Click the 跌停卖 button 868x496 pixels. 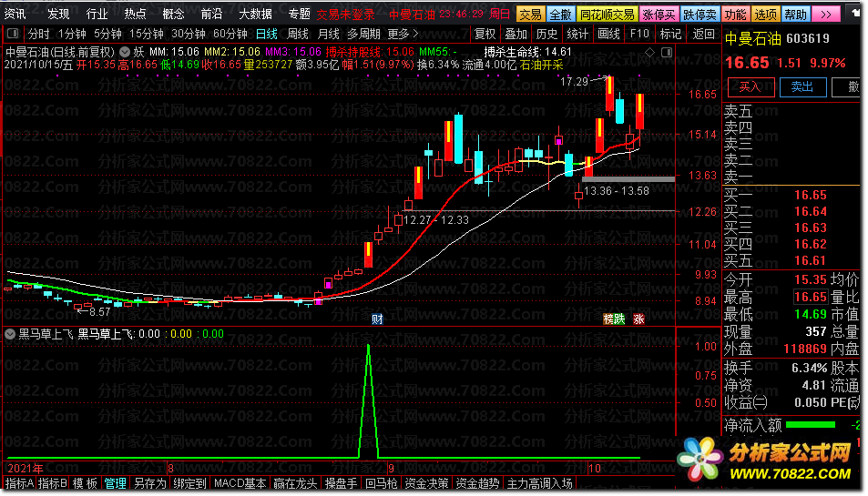[700, 14]
